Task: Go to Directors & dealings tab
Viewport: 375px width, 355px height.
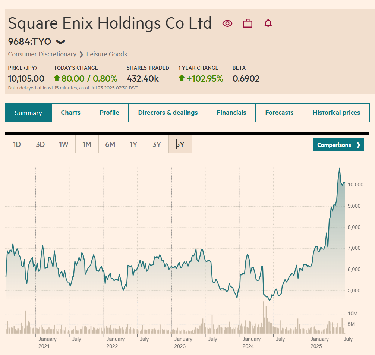Action: point(168,113)
